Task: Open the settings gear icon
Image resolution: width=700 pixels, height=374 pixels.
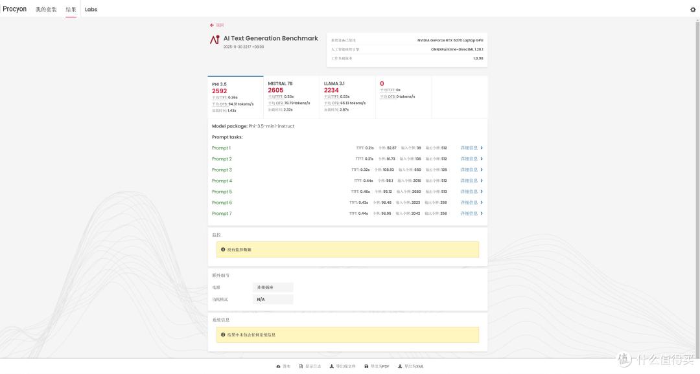Action: (x=693, y=9)
